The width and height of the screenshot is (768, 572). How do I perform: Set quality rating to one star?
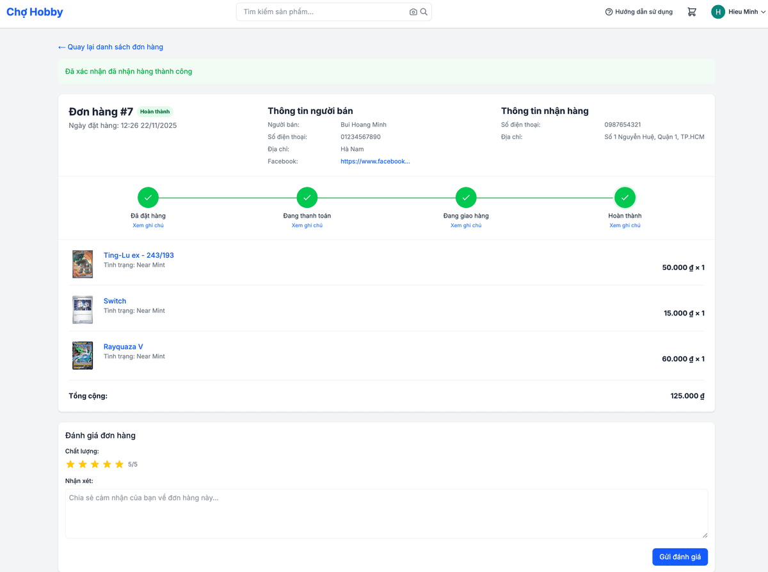coord(70,465)
